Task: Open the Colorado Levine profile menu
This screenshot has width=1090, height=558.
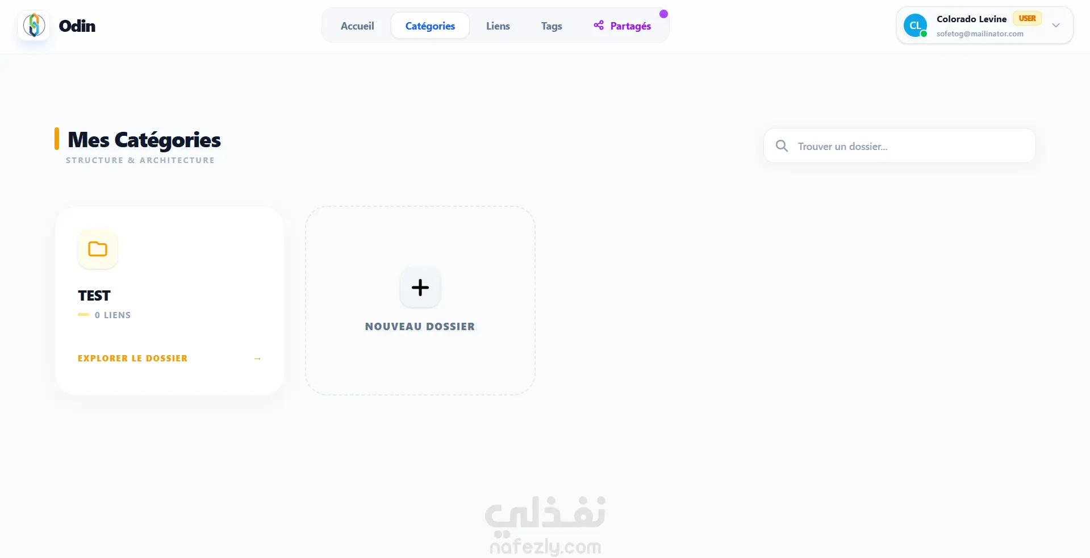Action: 984,26
